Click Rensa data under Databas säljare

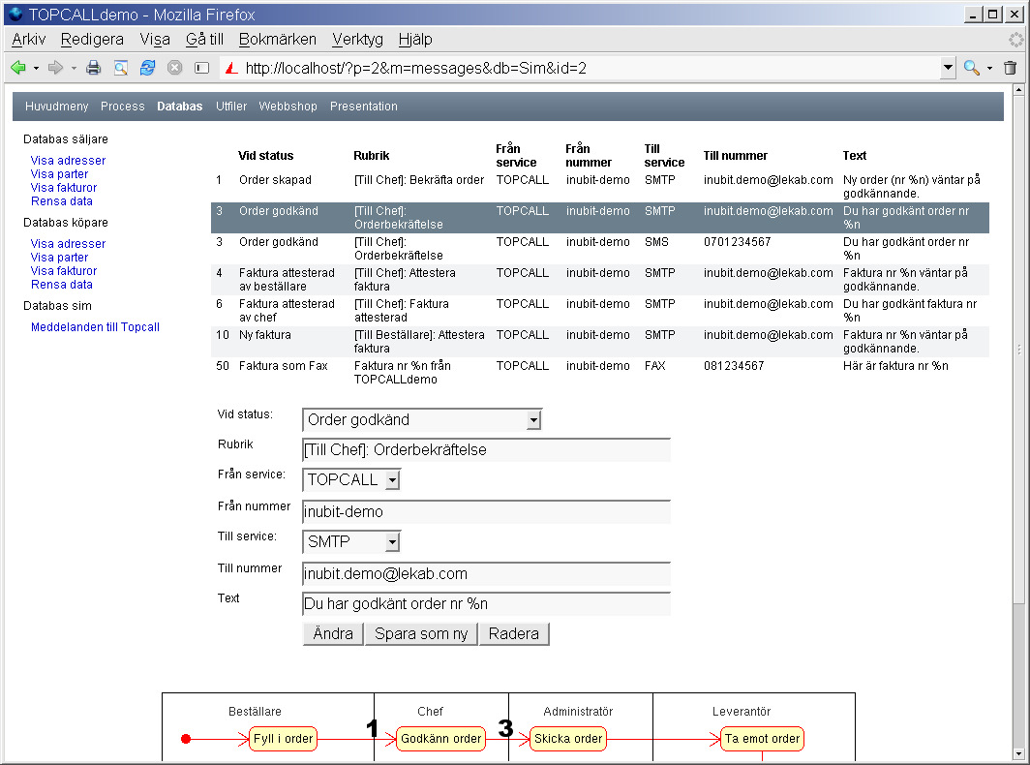[x=62, y=201]
